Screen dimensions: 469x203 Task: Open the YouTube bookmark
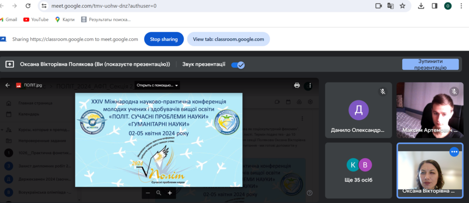click(x=36, y=19)
